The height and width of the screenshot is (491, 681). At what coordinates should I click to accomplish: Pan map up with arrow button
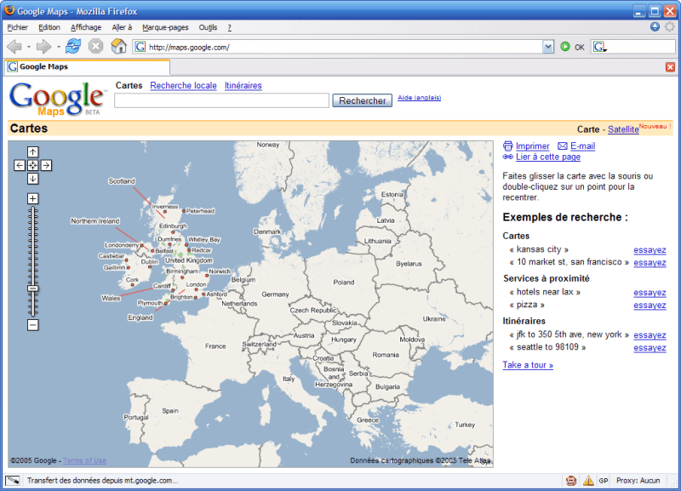coord(33,152)
